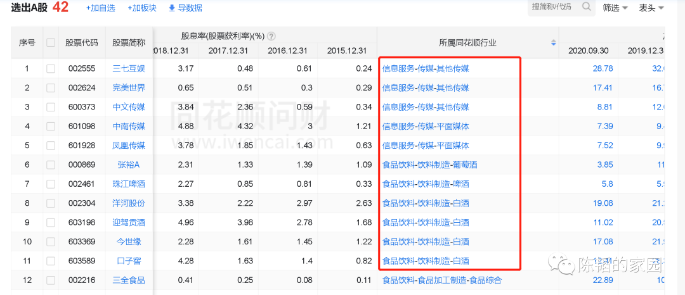Click 导数据 export button
This screenshot has width=685, height=295.
coord(185,8)
